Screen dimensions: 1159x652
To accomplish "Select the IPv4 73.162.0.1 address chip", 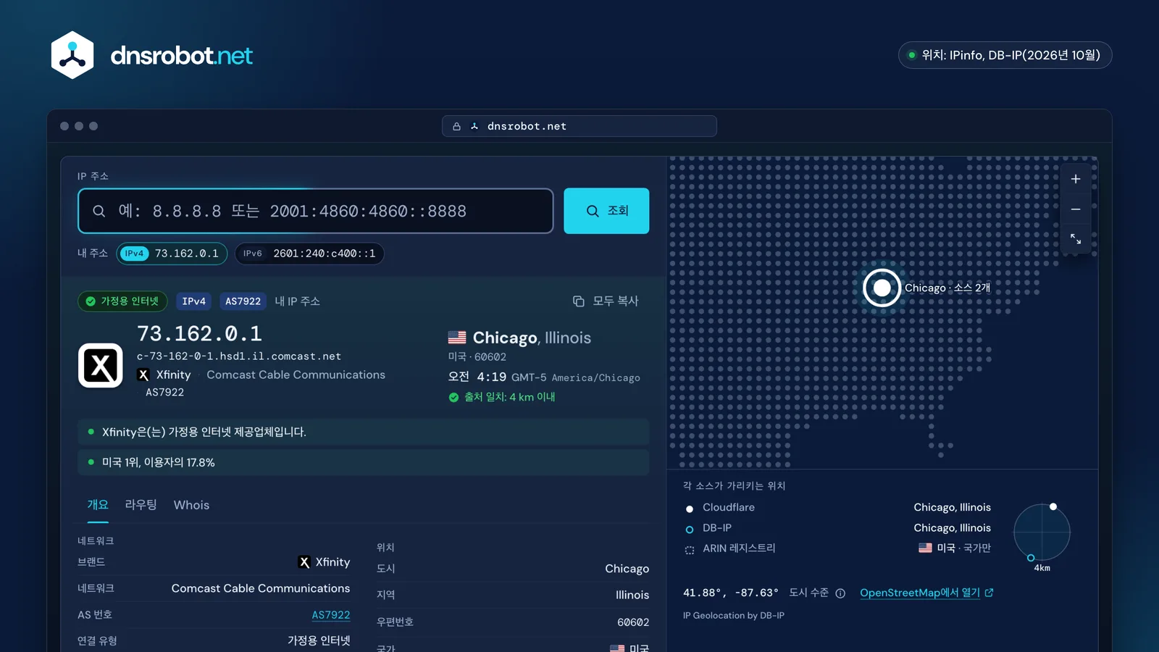I will click(x=172, y=254).
